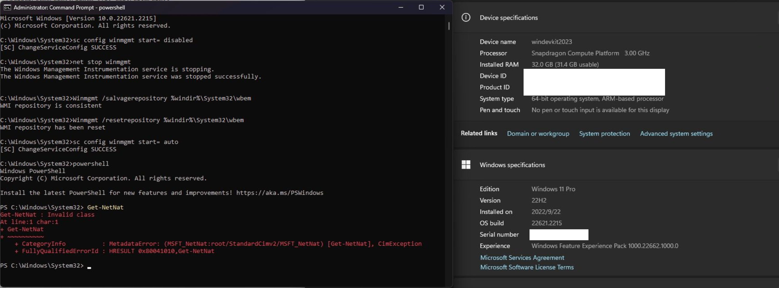Click the HRESULT 0x80041010 error text
The image size is (779, 288).
[161, 251]
